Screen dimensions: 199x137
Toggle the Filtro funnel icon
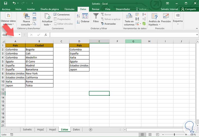coord(96,16)
